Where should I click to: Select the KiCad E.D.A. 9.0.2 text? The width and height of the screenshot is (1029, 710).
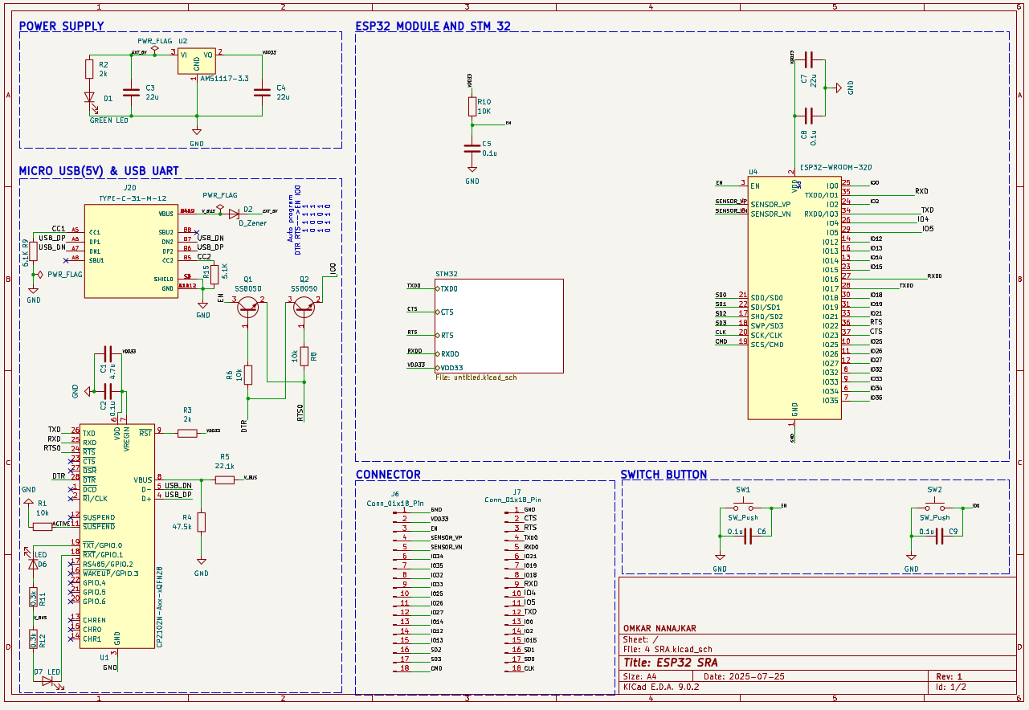pos(661,688)
